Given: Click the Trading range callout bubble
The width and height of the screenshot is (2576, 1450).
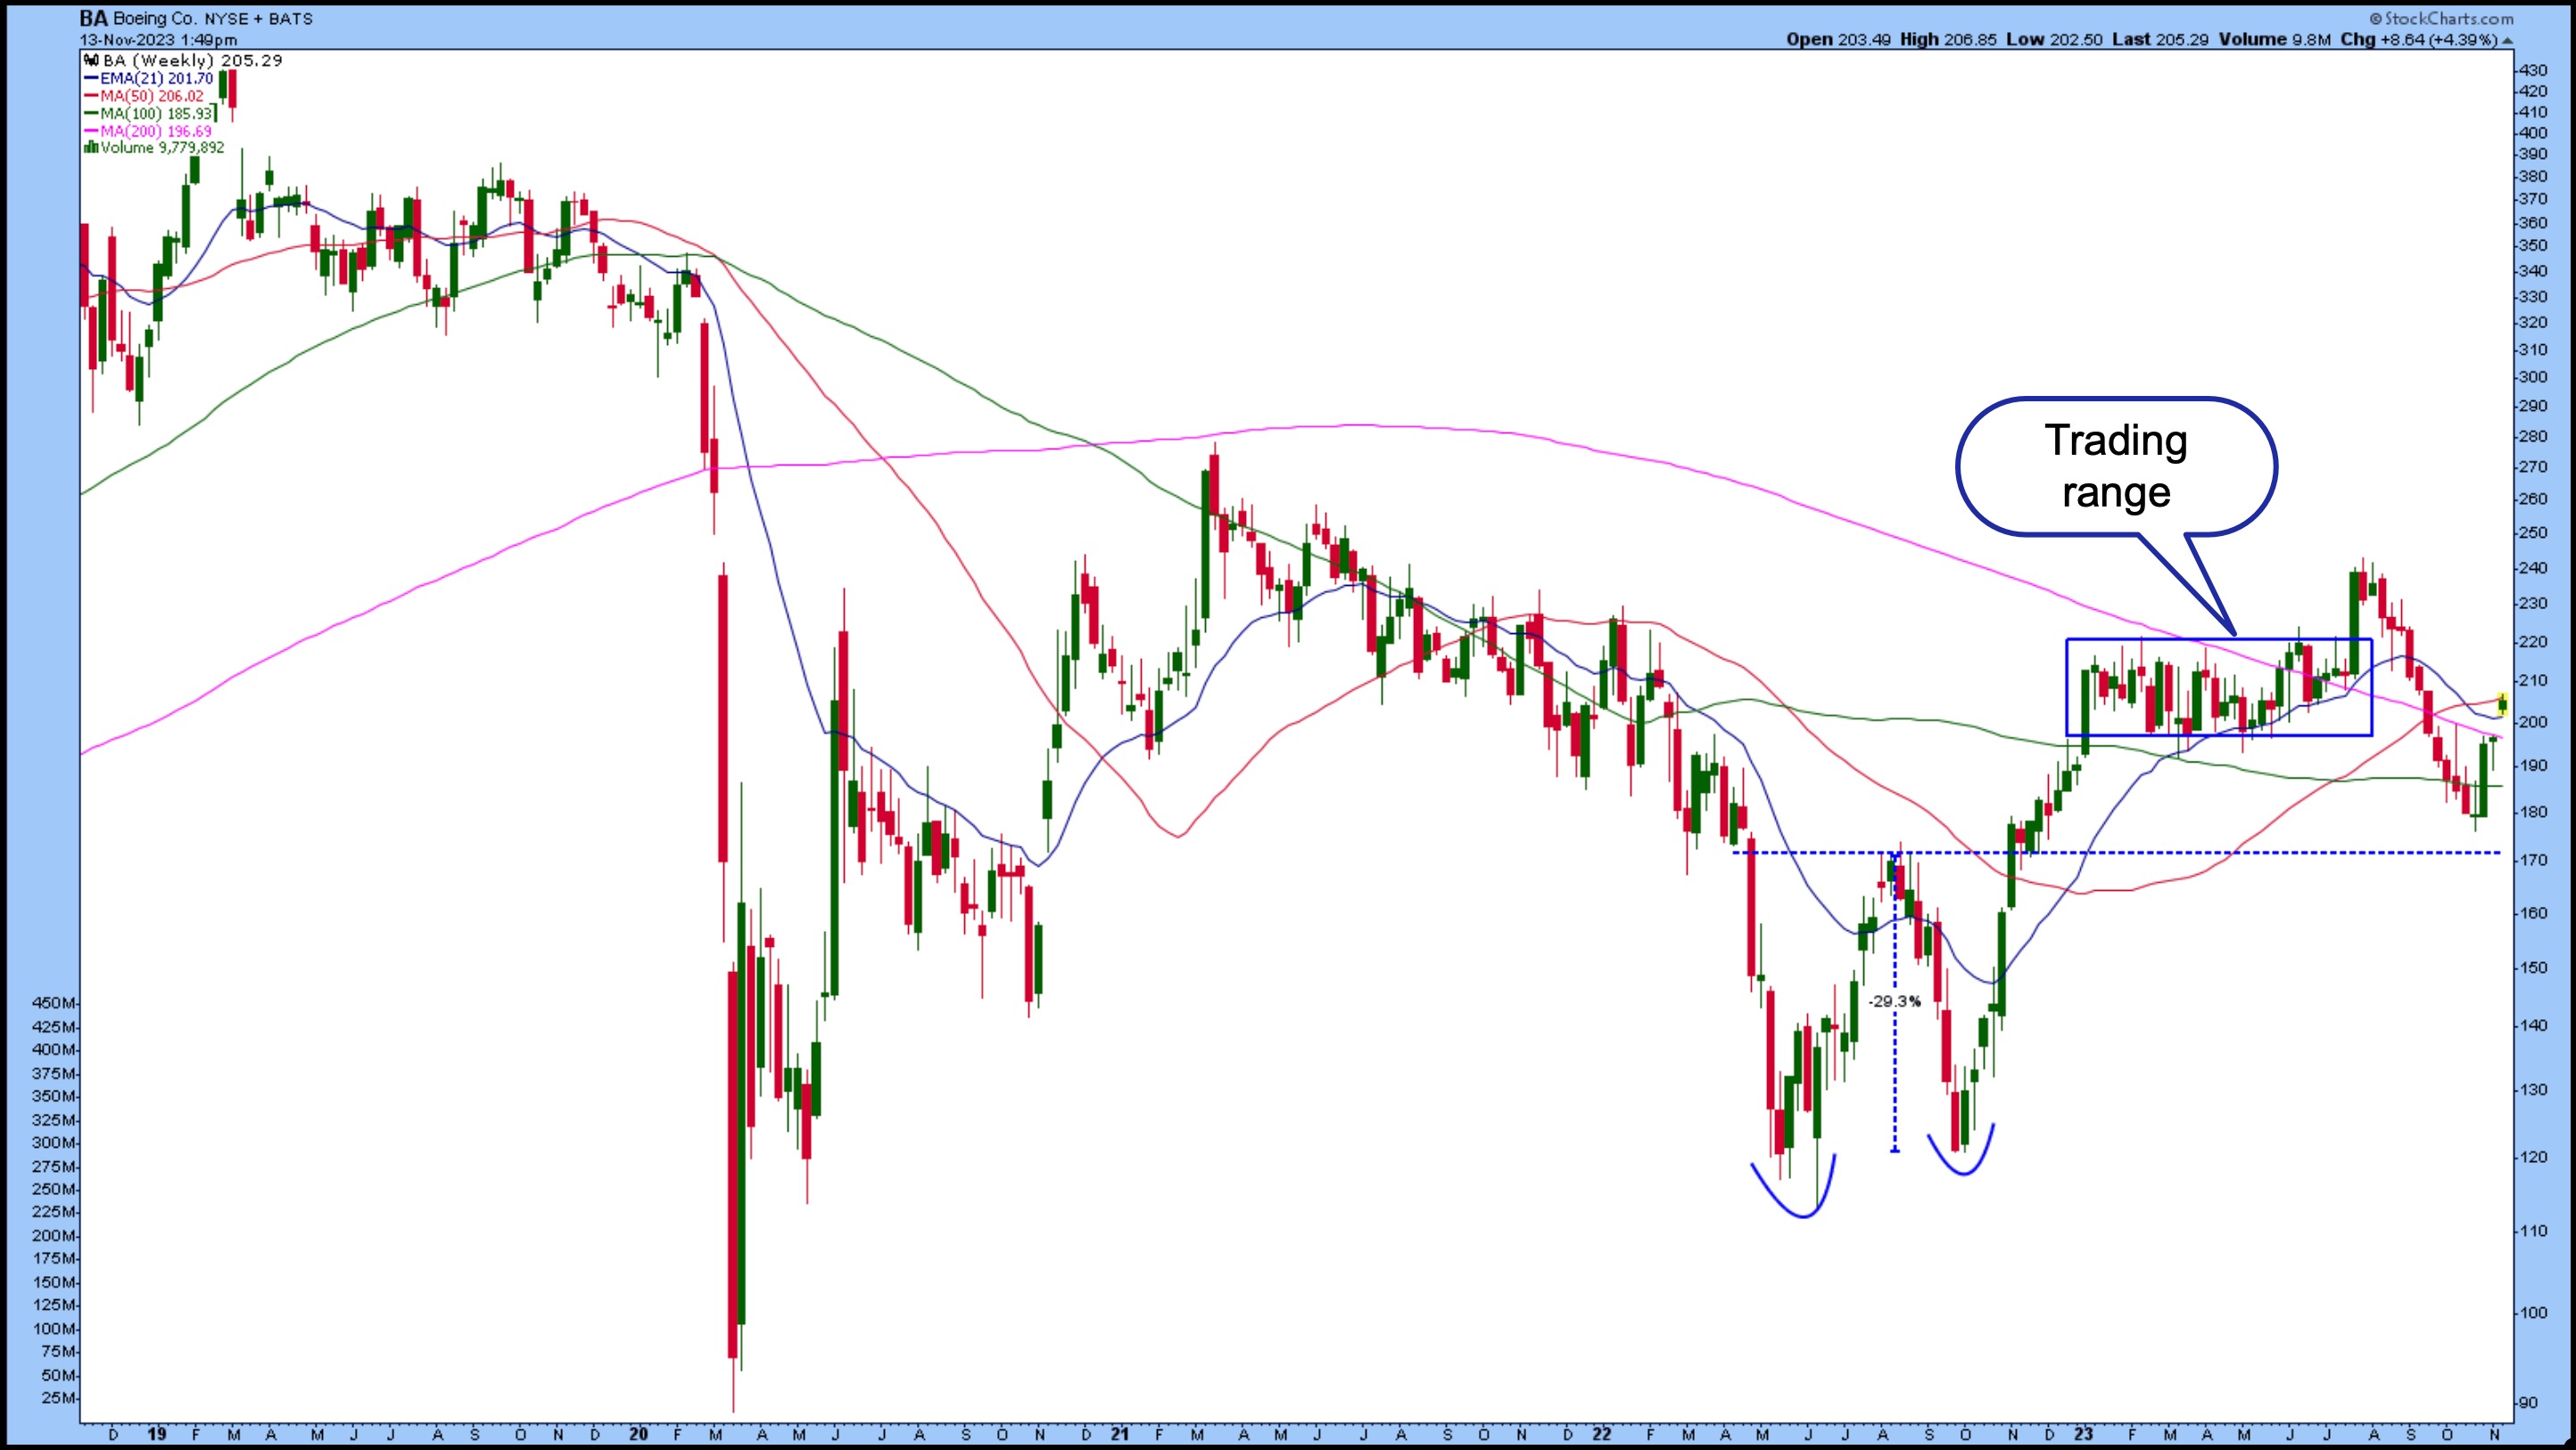Looking at the screenshot, I should click(2116, 467).
